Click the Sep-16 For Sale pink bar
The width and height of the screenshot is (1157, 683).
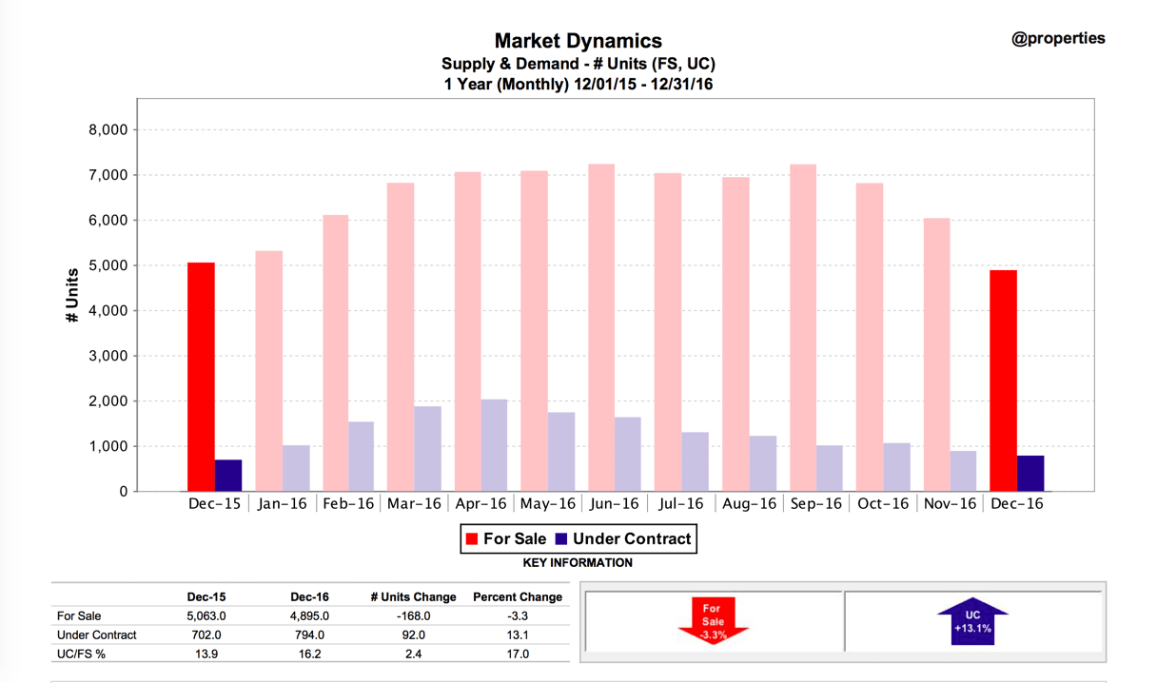click(x=803, y=327)
